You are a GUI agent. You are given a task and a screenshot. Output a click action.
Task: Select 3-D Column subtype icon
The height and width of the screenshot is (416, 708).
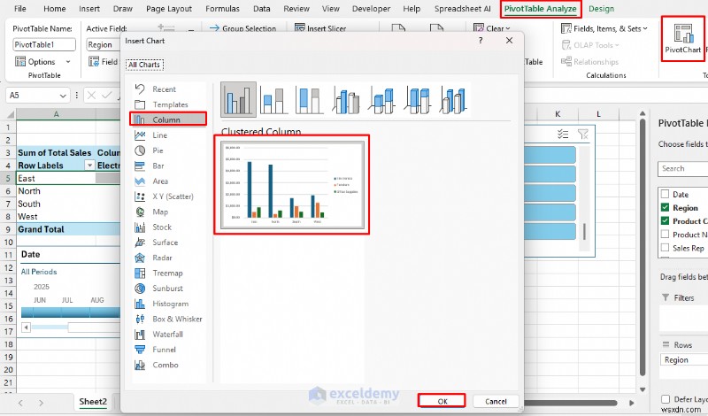coord(453,100)
